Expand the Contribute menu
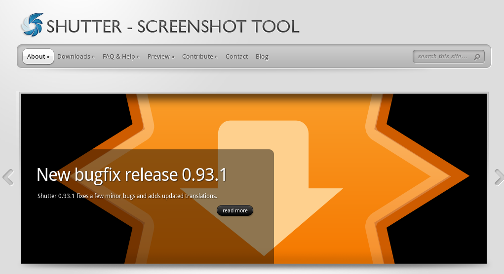This screenshot has height=274, width=504. coord(200,57)
